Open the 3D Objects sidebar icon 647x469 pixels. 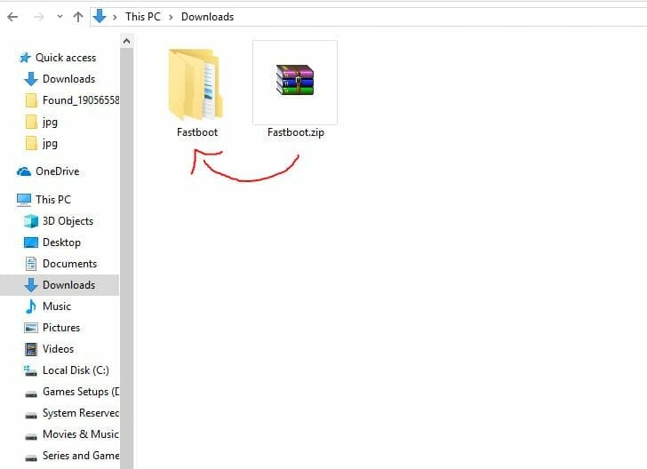[31, 221]
